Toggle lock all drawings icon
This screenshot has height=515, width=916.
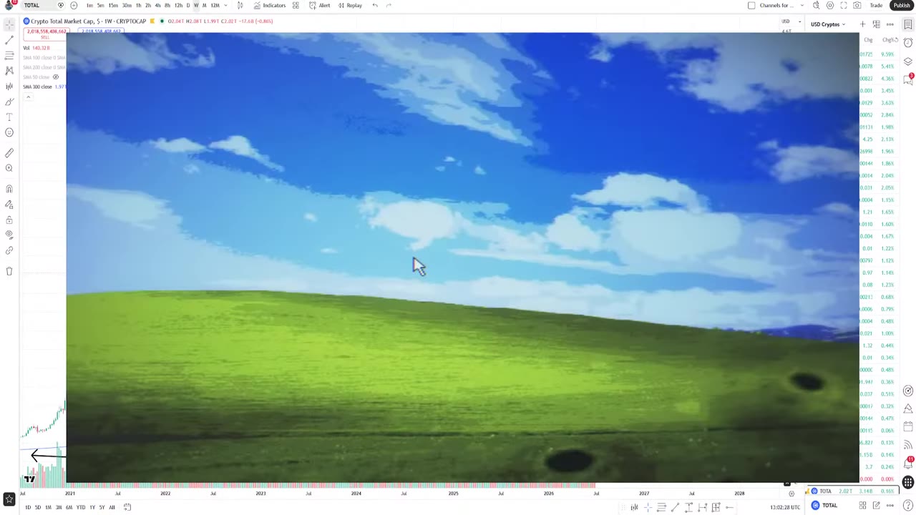pyautogui.click(x=9, y=220)
